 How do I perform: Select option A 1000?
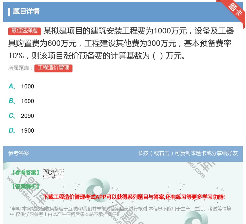pyautogui.click(x=21, y=86)
